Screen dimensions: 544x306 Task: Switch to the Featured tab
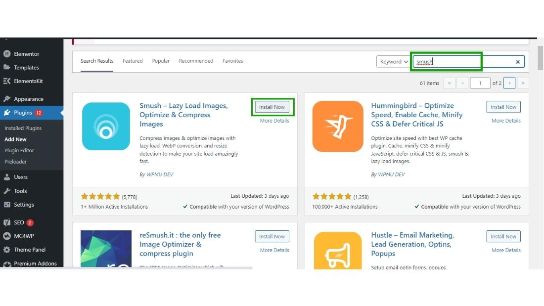(133, 61)
